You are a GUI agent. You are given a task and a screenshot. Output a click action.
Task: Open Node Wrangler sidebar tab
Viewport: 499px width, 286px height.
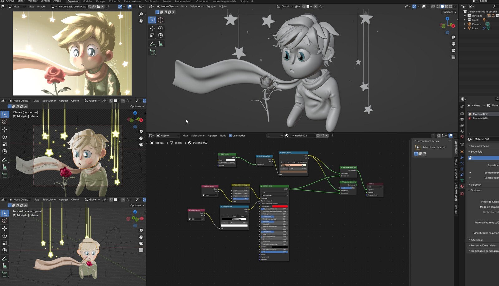point(456,192)
